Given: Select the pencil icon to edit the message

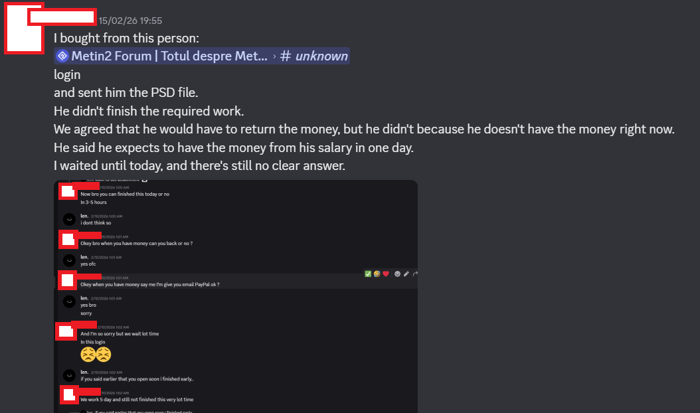Looking at the screenshot, I should click(406, 274).
